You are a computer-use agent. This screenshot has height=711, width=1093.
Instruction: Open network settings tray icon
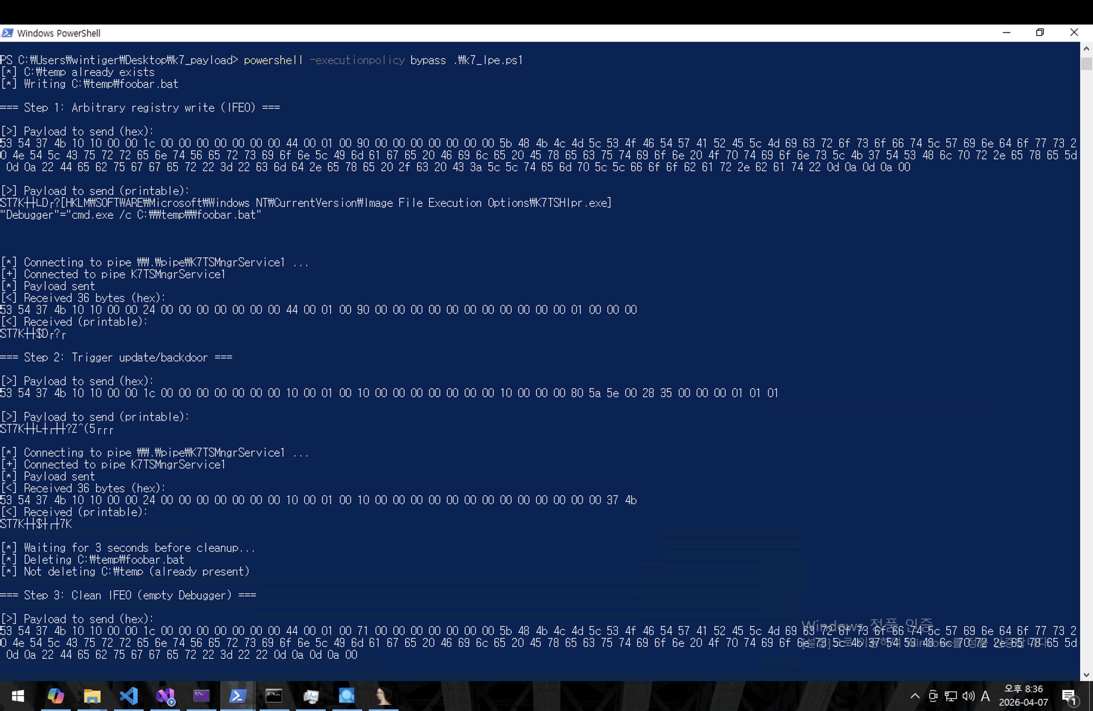tap(951, 696)
